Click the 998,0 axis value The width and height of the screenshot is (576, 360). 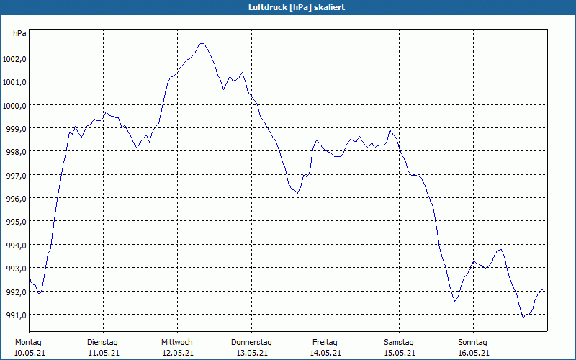[17, 152]
